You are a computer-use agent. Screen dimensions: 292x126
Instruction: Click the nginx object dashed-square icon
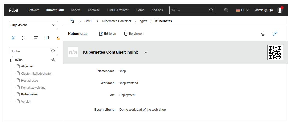click(12, 60)
